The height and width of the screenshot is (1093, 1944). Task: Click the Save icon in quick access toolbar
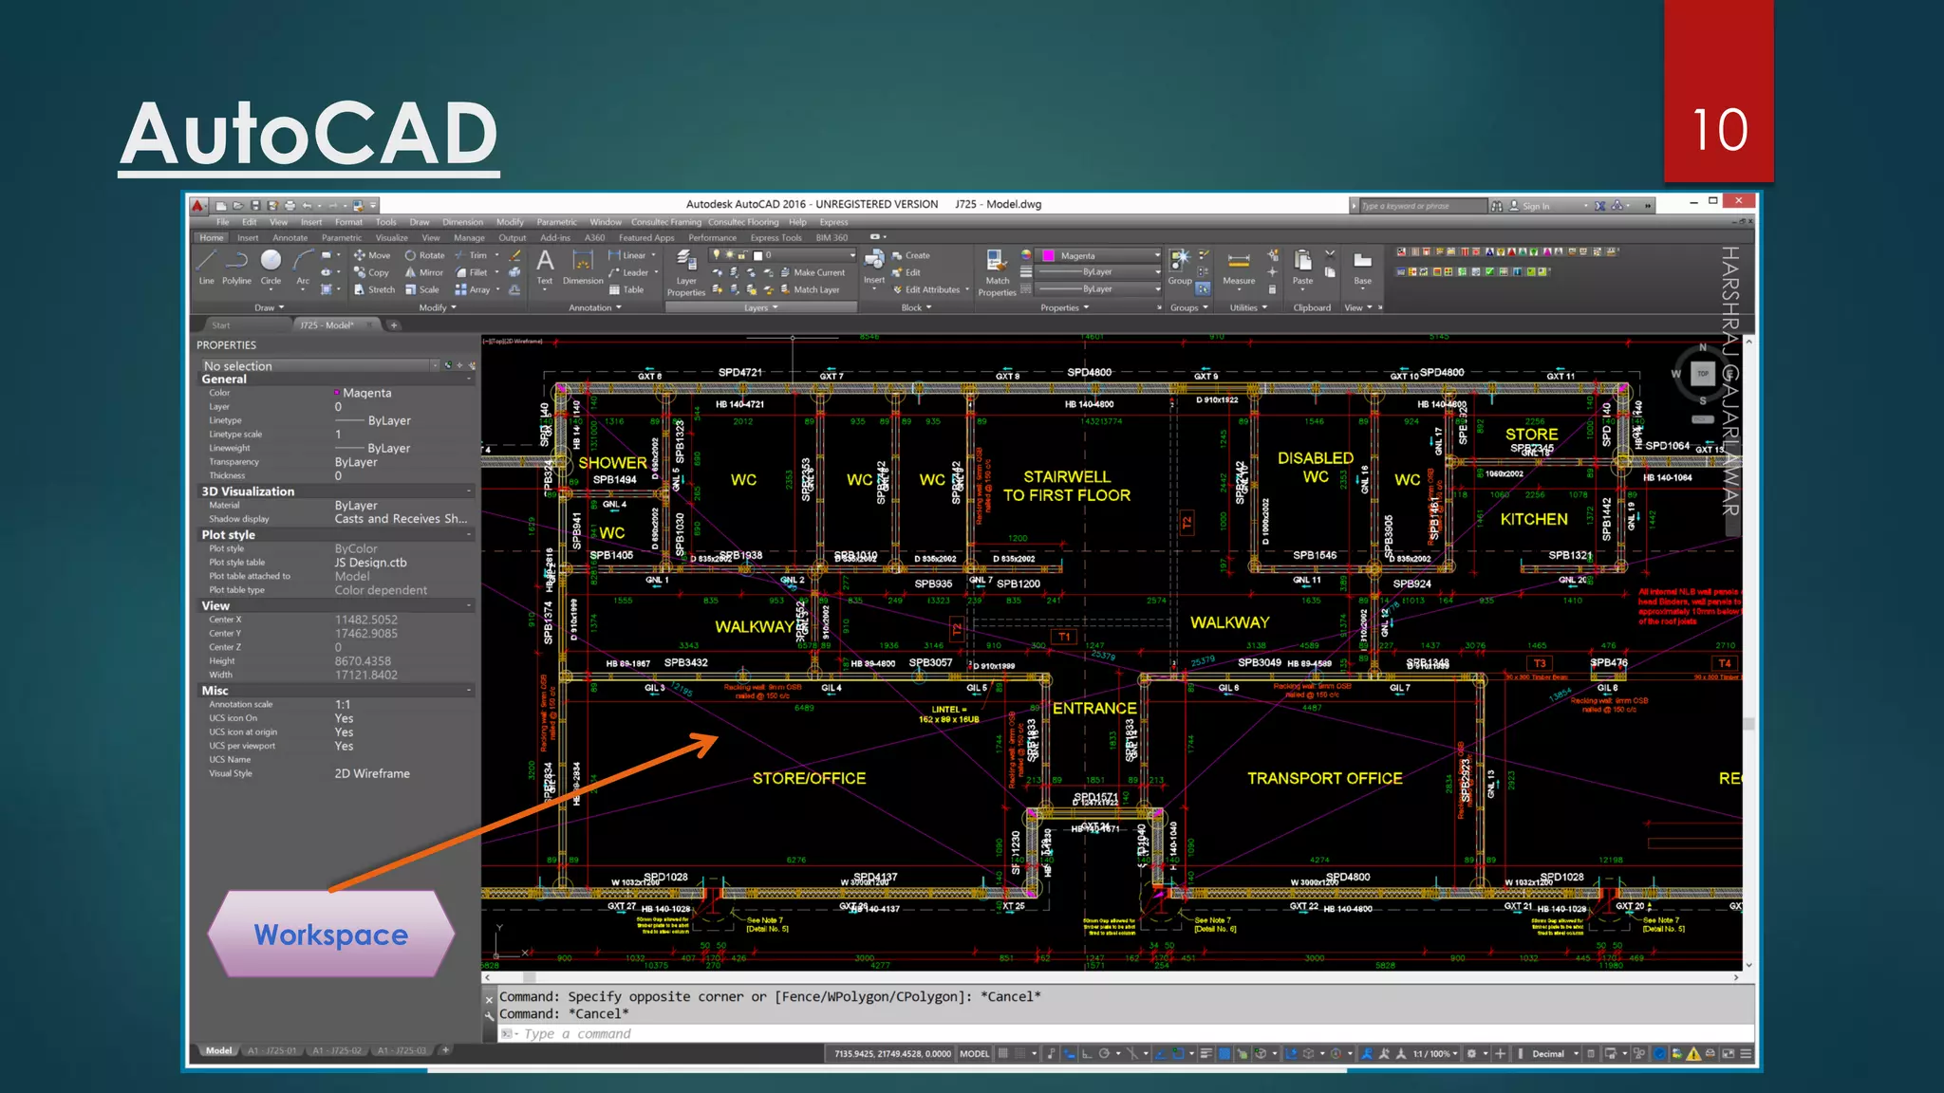(255, 205)
